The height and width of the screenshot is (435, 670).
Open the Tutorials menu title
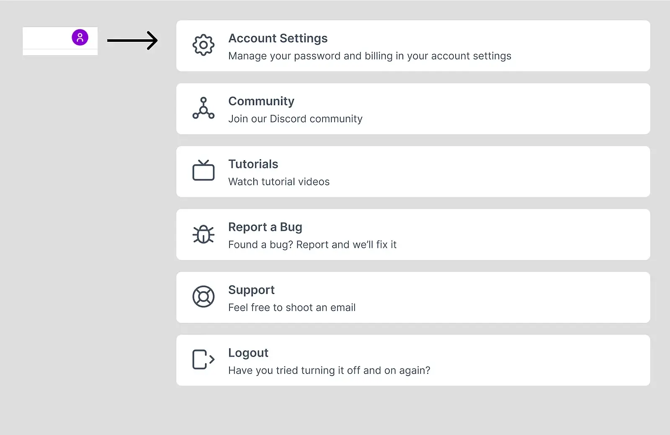[x=253, y=164]
